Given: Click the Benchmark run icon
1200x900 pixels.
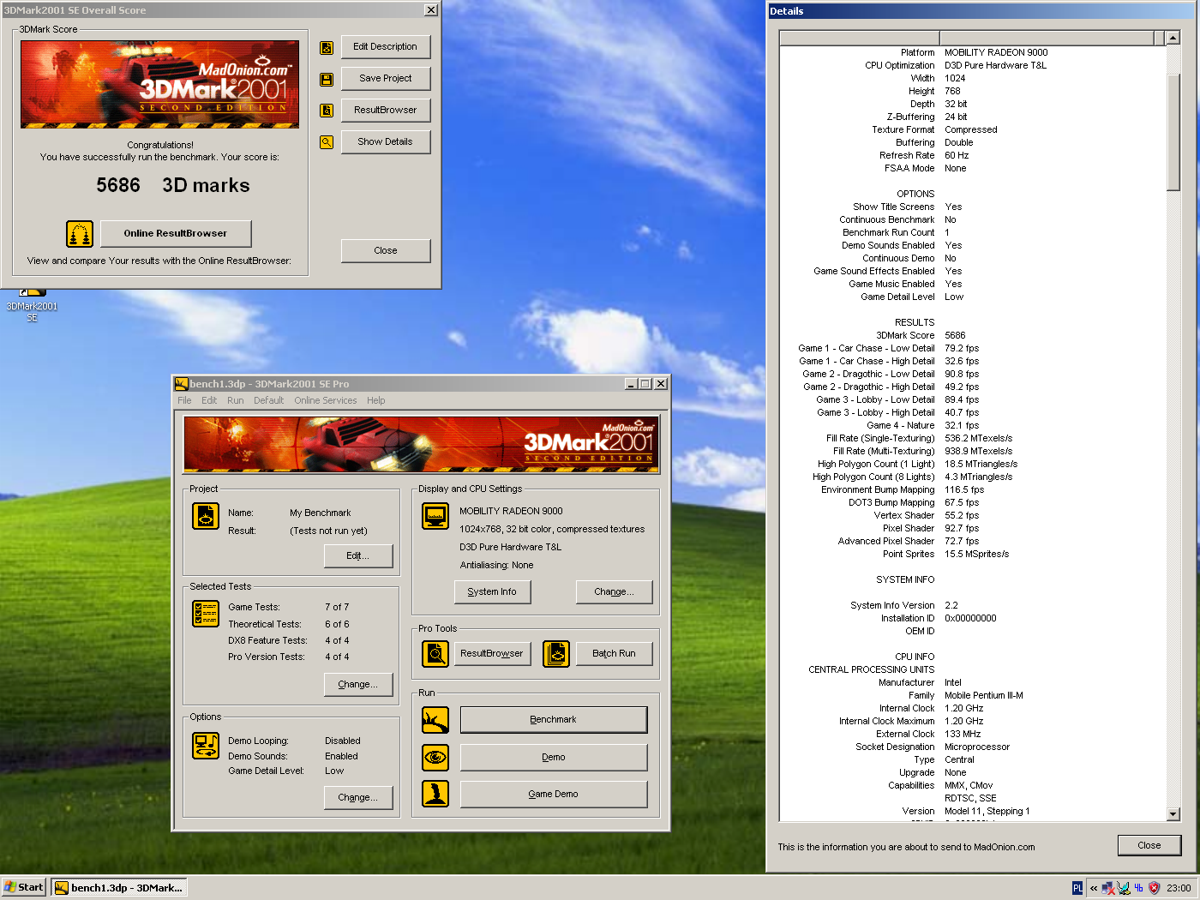Looking at the screenshot, I should (435, 720).
